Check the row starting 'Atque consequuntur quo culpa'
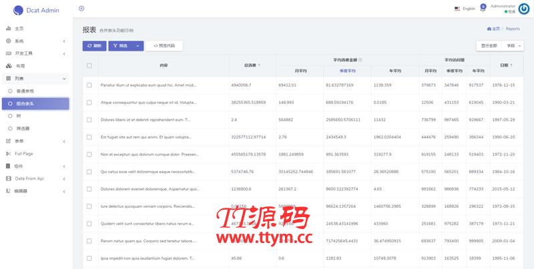The image size is (534, 269). pos(89,103)
